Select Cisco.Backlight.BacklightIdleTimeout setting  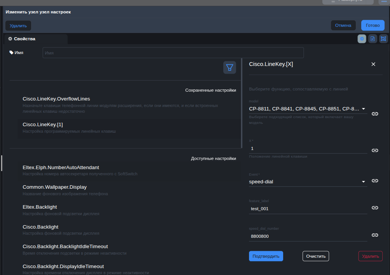pos(129,250)
